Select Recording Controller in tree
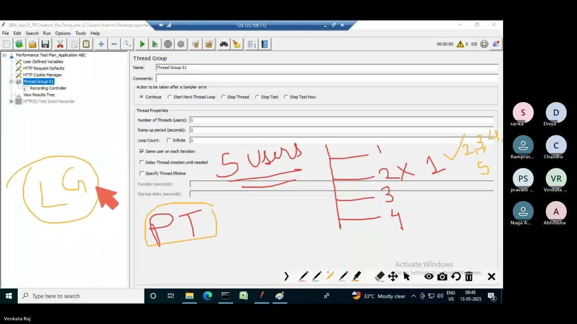 pos(48,88)
